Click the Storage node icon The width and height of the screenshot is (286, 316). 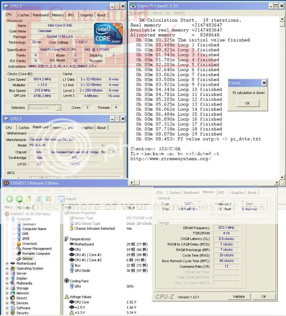(x=13, y=288)
